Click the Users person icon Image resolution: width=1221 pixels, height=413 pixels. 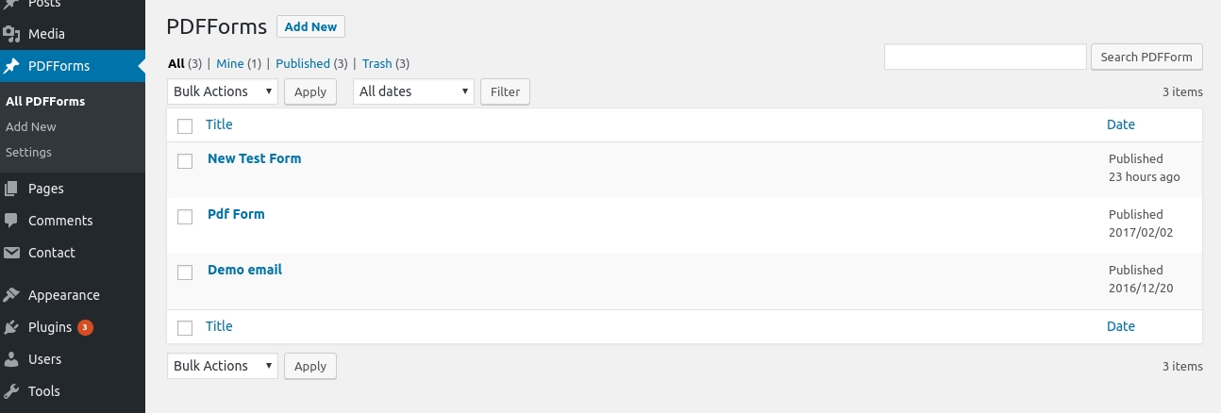click(11, 359)
